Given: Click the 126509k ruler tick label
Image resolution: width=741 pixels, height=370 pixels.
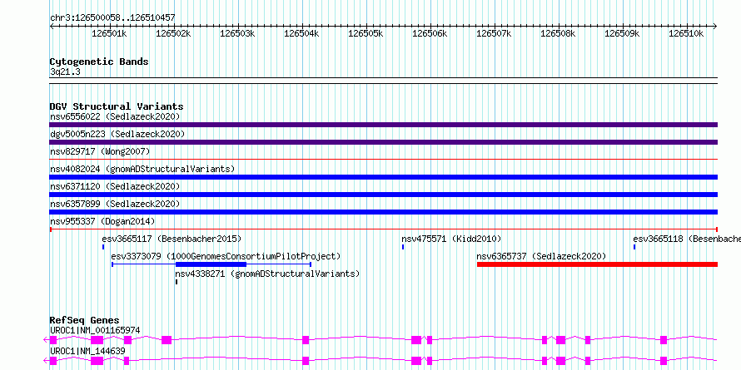Looking at the screenshot, I should click(x=622, y=33).
